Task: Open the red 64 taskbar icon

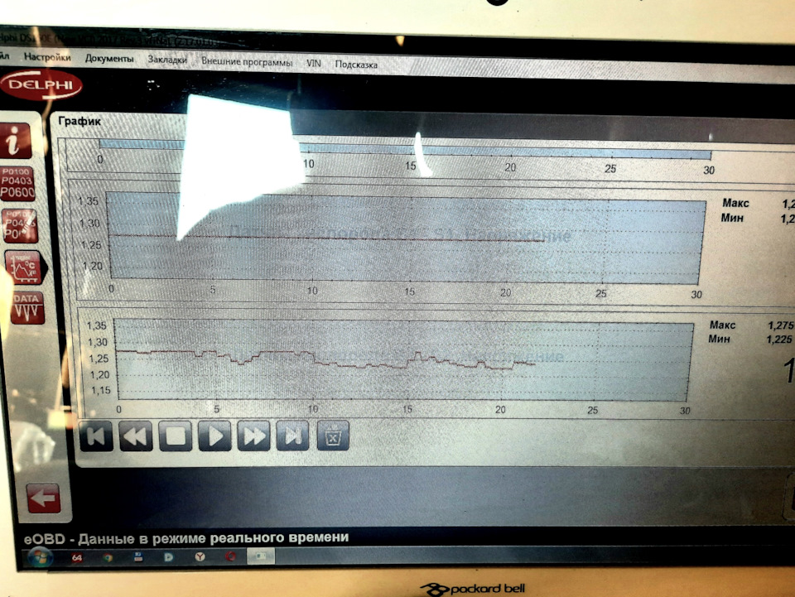Action: pos(76,557)
